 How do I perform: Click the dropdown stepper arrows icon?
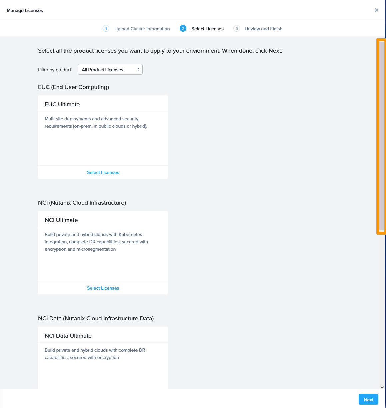click(x=138, y=69)
